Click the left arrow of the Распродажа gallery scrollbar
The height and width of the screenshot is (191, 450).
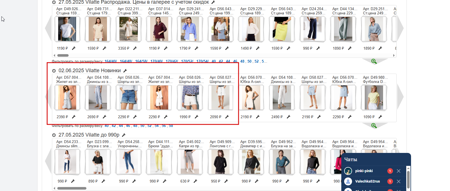[54, 55]
